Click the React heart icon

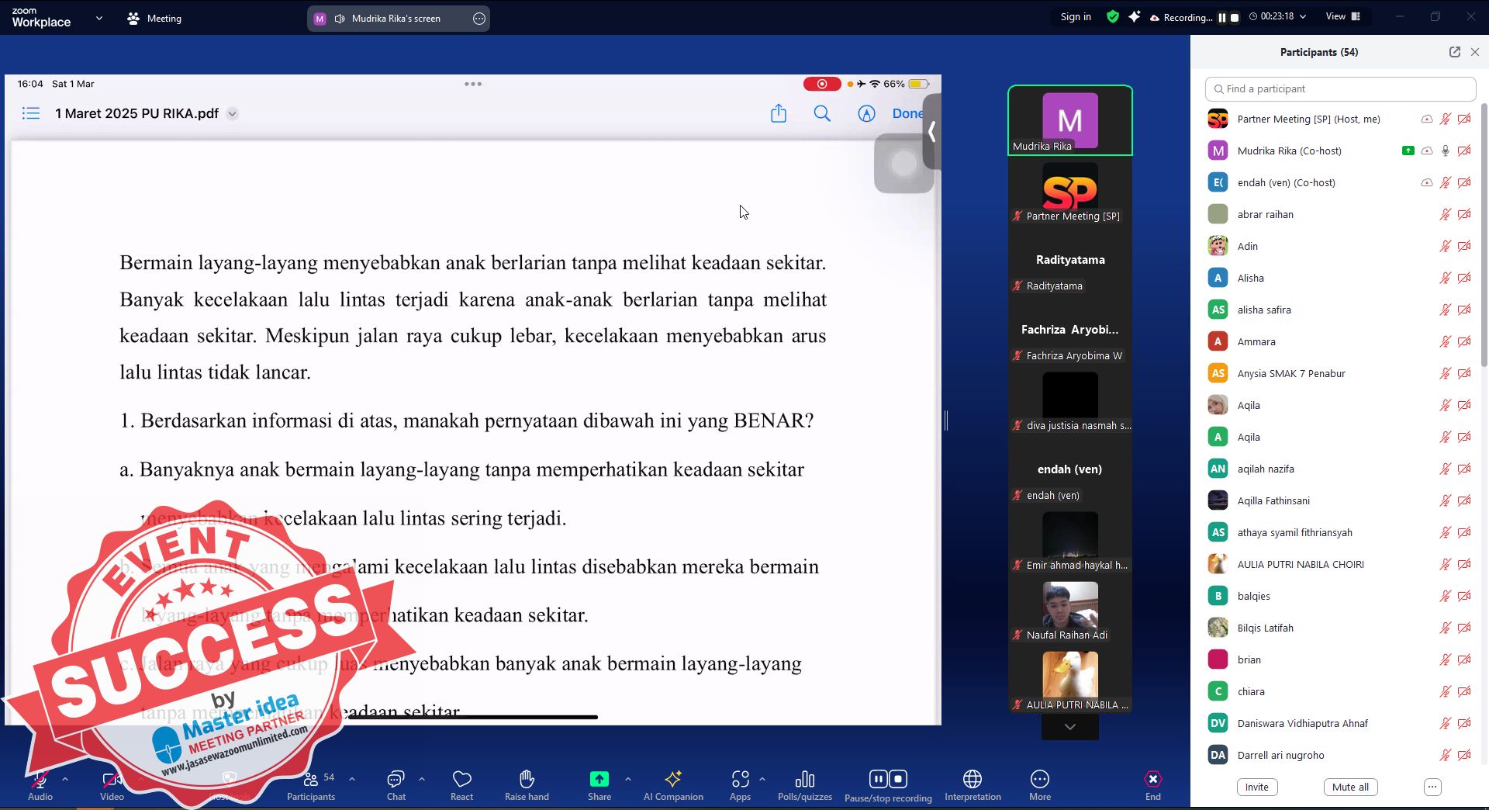point(461,779)
